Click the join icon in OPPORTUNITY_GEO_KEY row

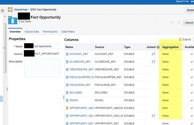coord(153,116)
